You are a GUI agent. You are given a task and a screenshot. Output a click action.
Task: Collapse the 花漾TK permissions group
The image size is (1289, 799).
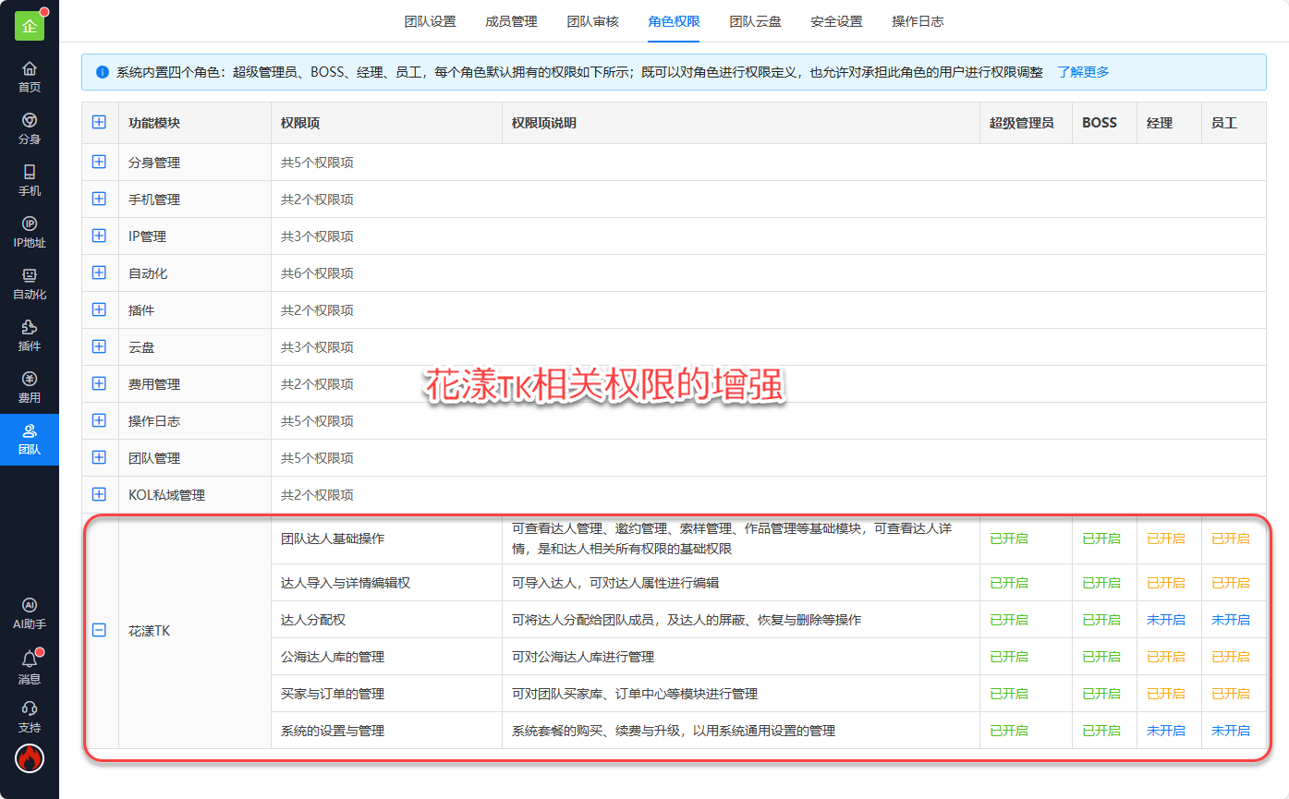100,630
